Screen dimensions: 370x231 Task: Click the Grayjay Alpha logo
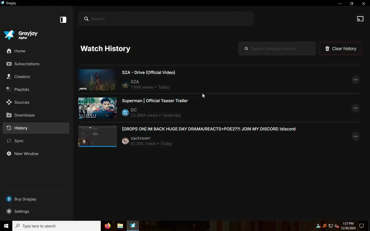pyautogui.click(x=21, y=35)
